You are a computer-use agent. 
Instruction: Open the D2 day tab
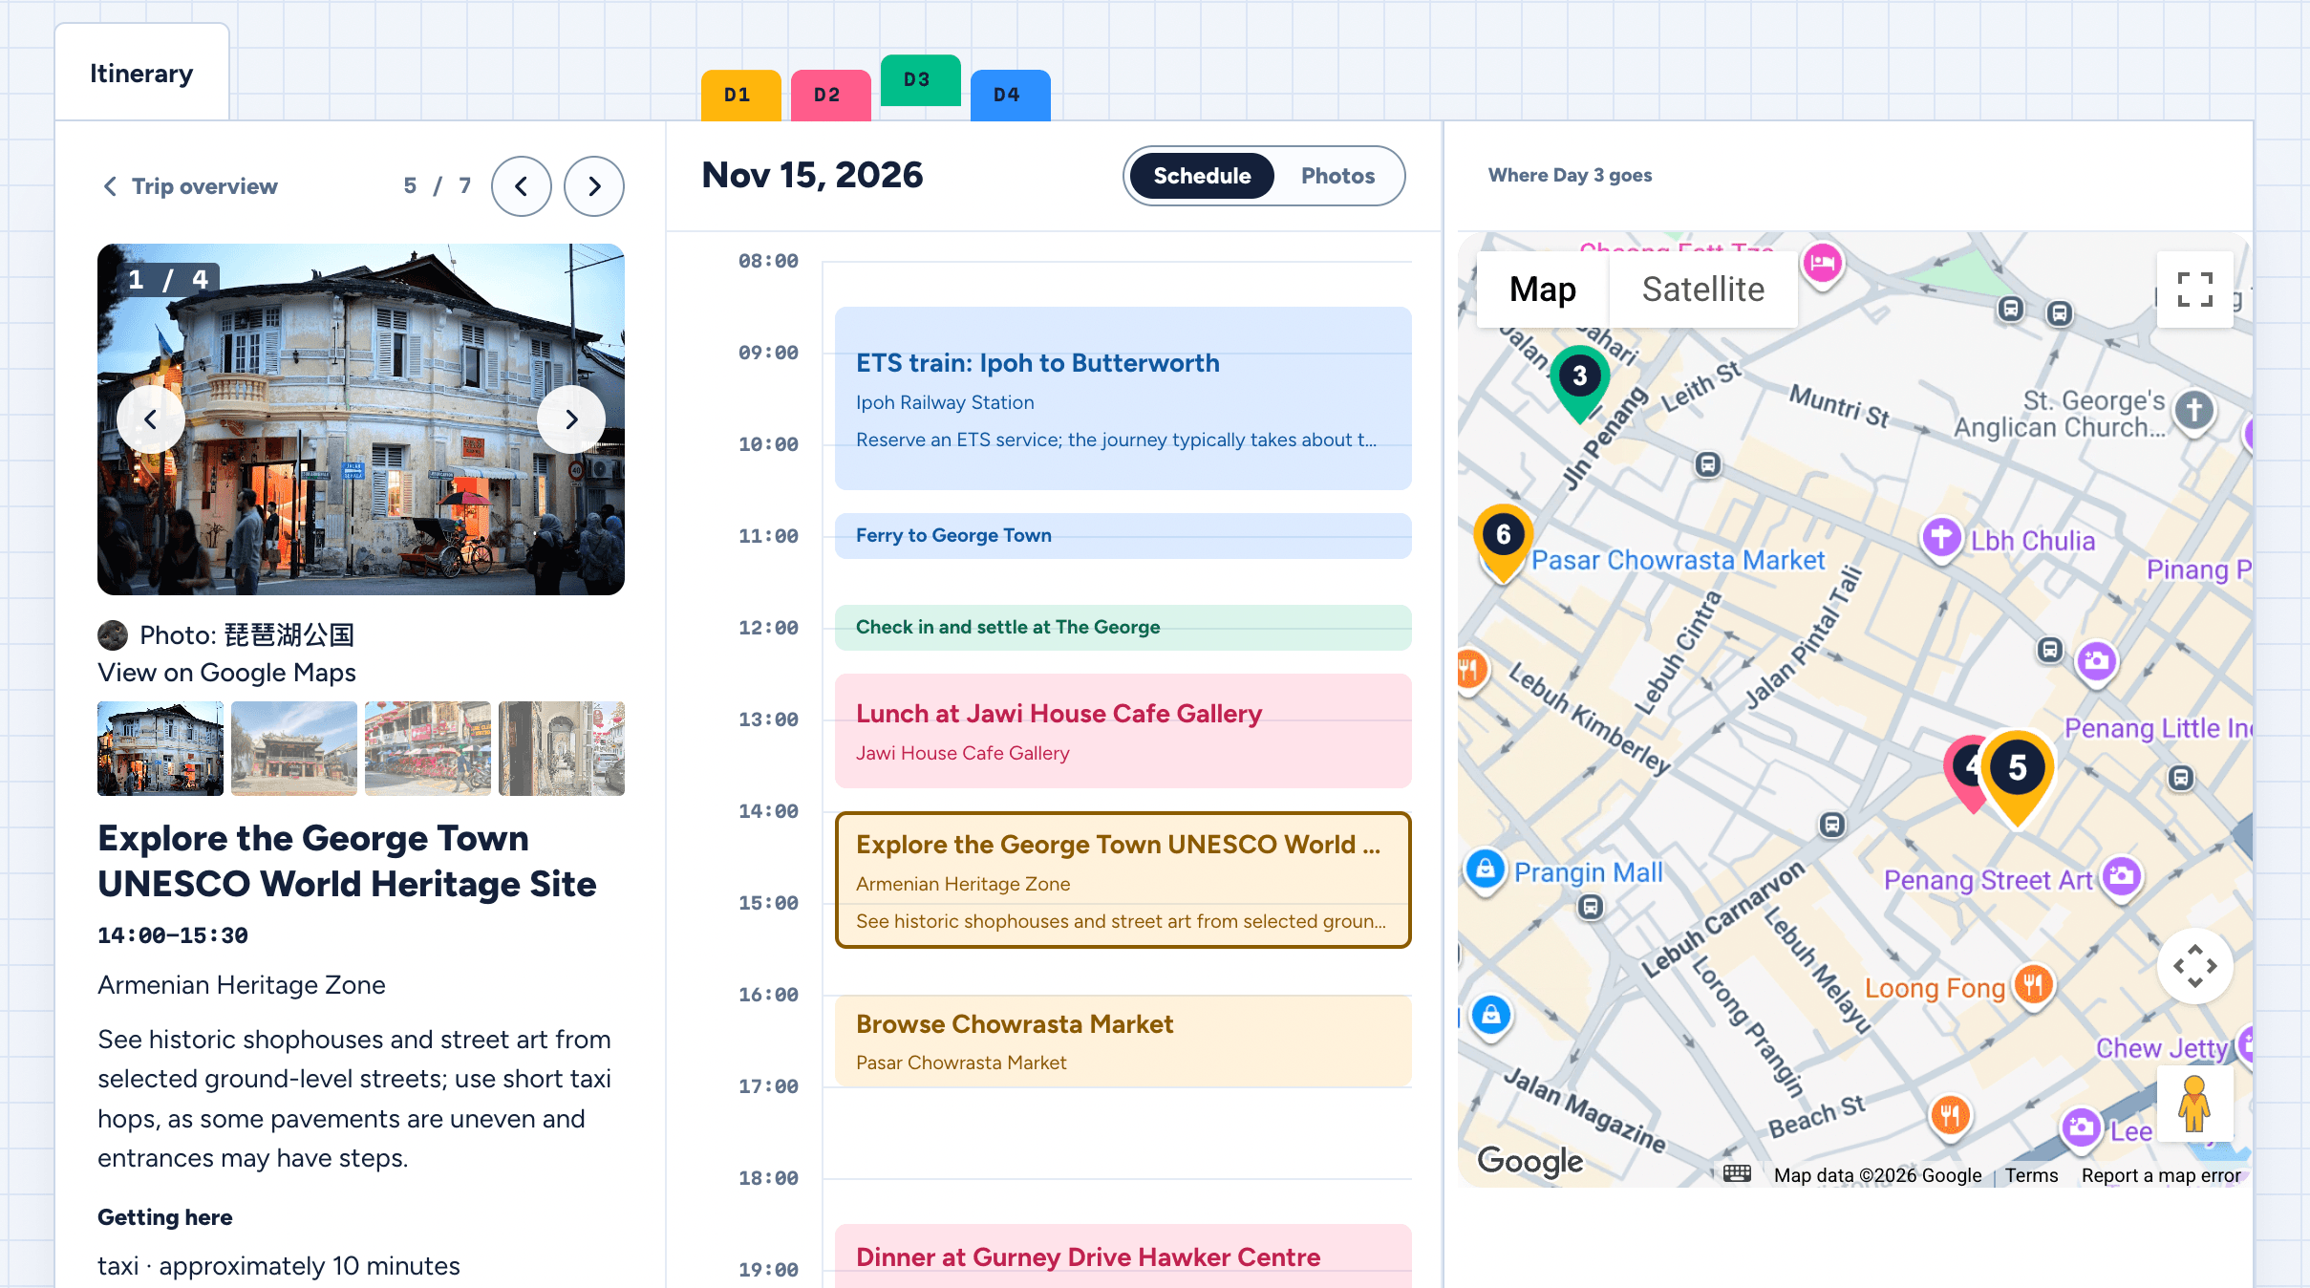point(830,96)
